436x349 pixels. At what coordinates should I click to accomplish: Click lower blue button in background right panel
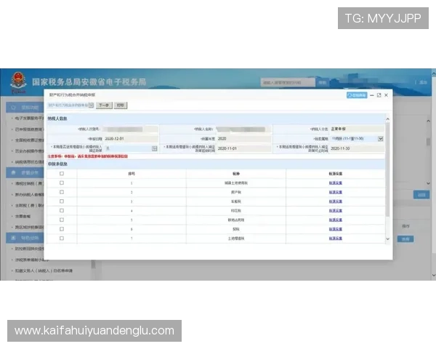(405, 238)
